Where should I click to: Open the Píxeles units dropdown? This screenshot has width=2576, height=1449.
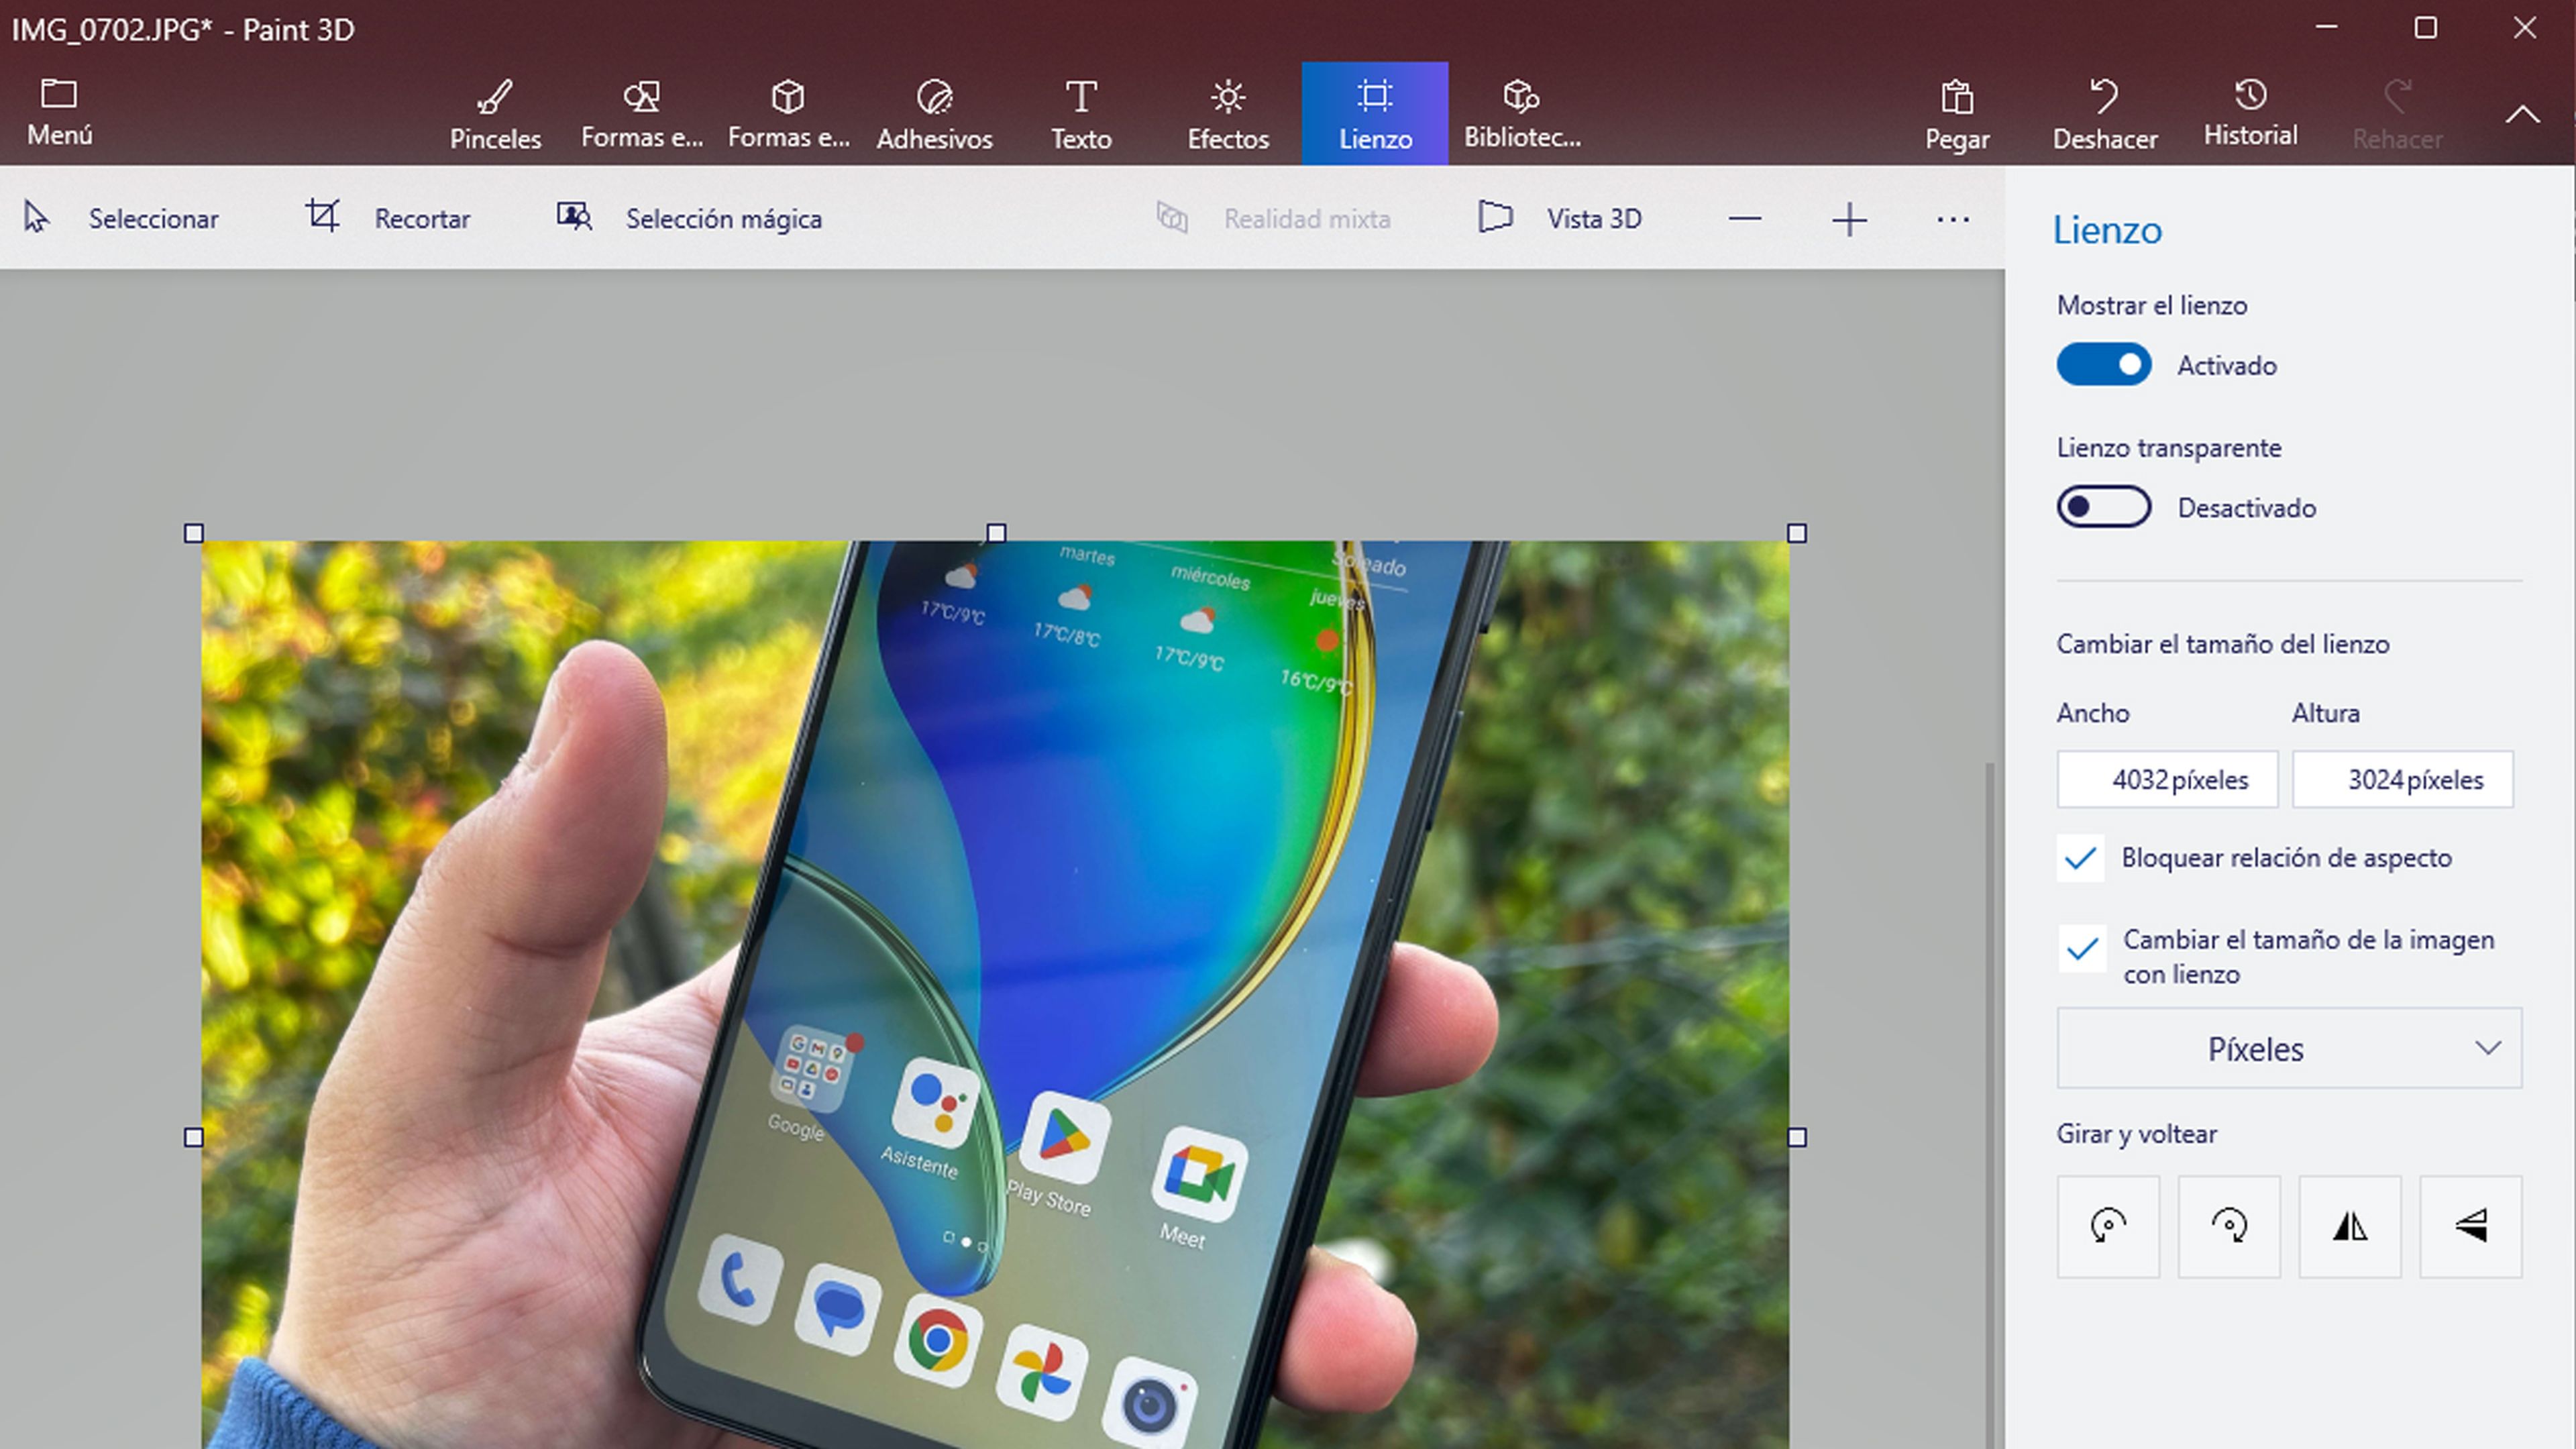pos(2288,1048)
